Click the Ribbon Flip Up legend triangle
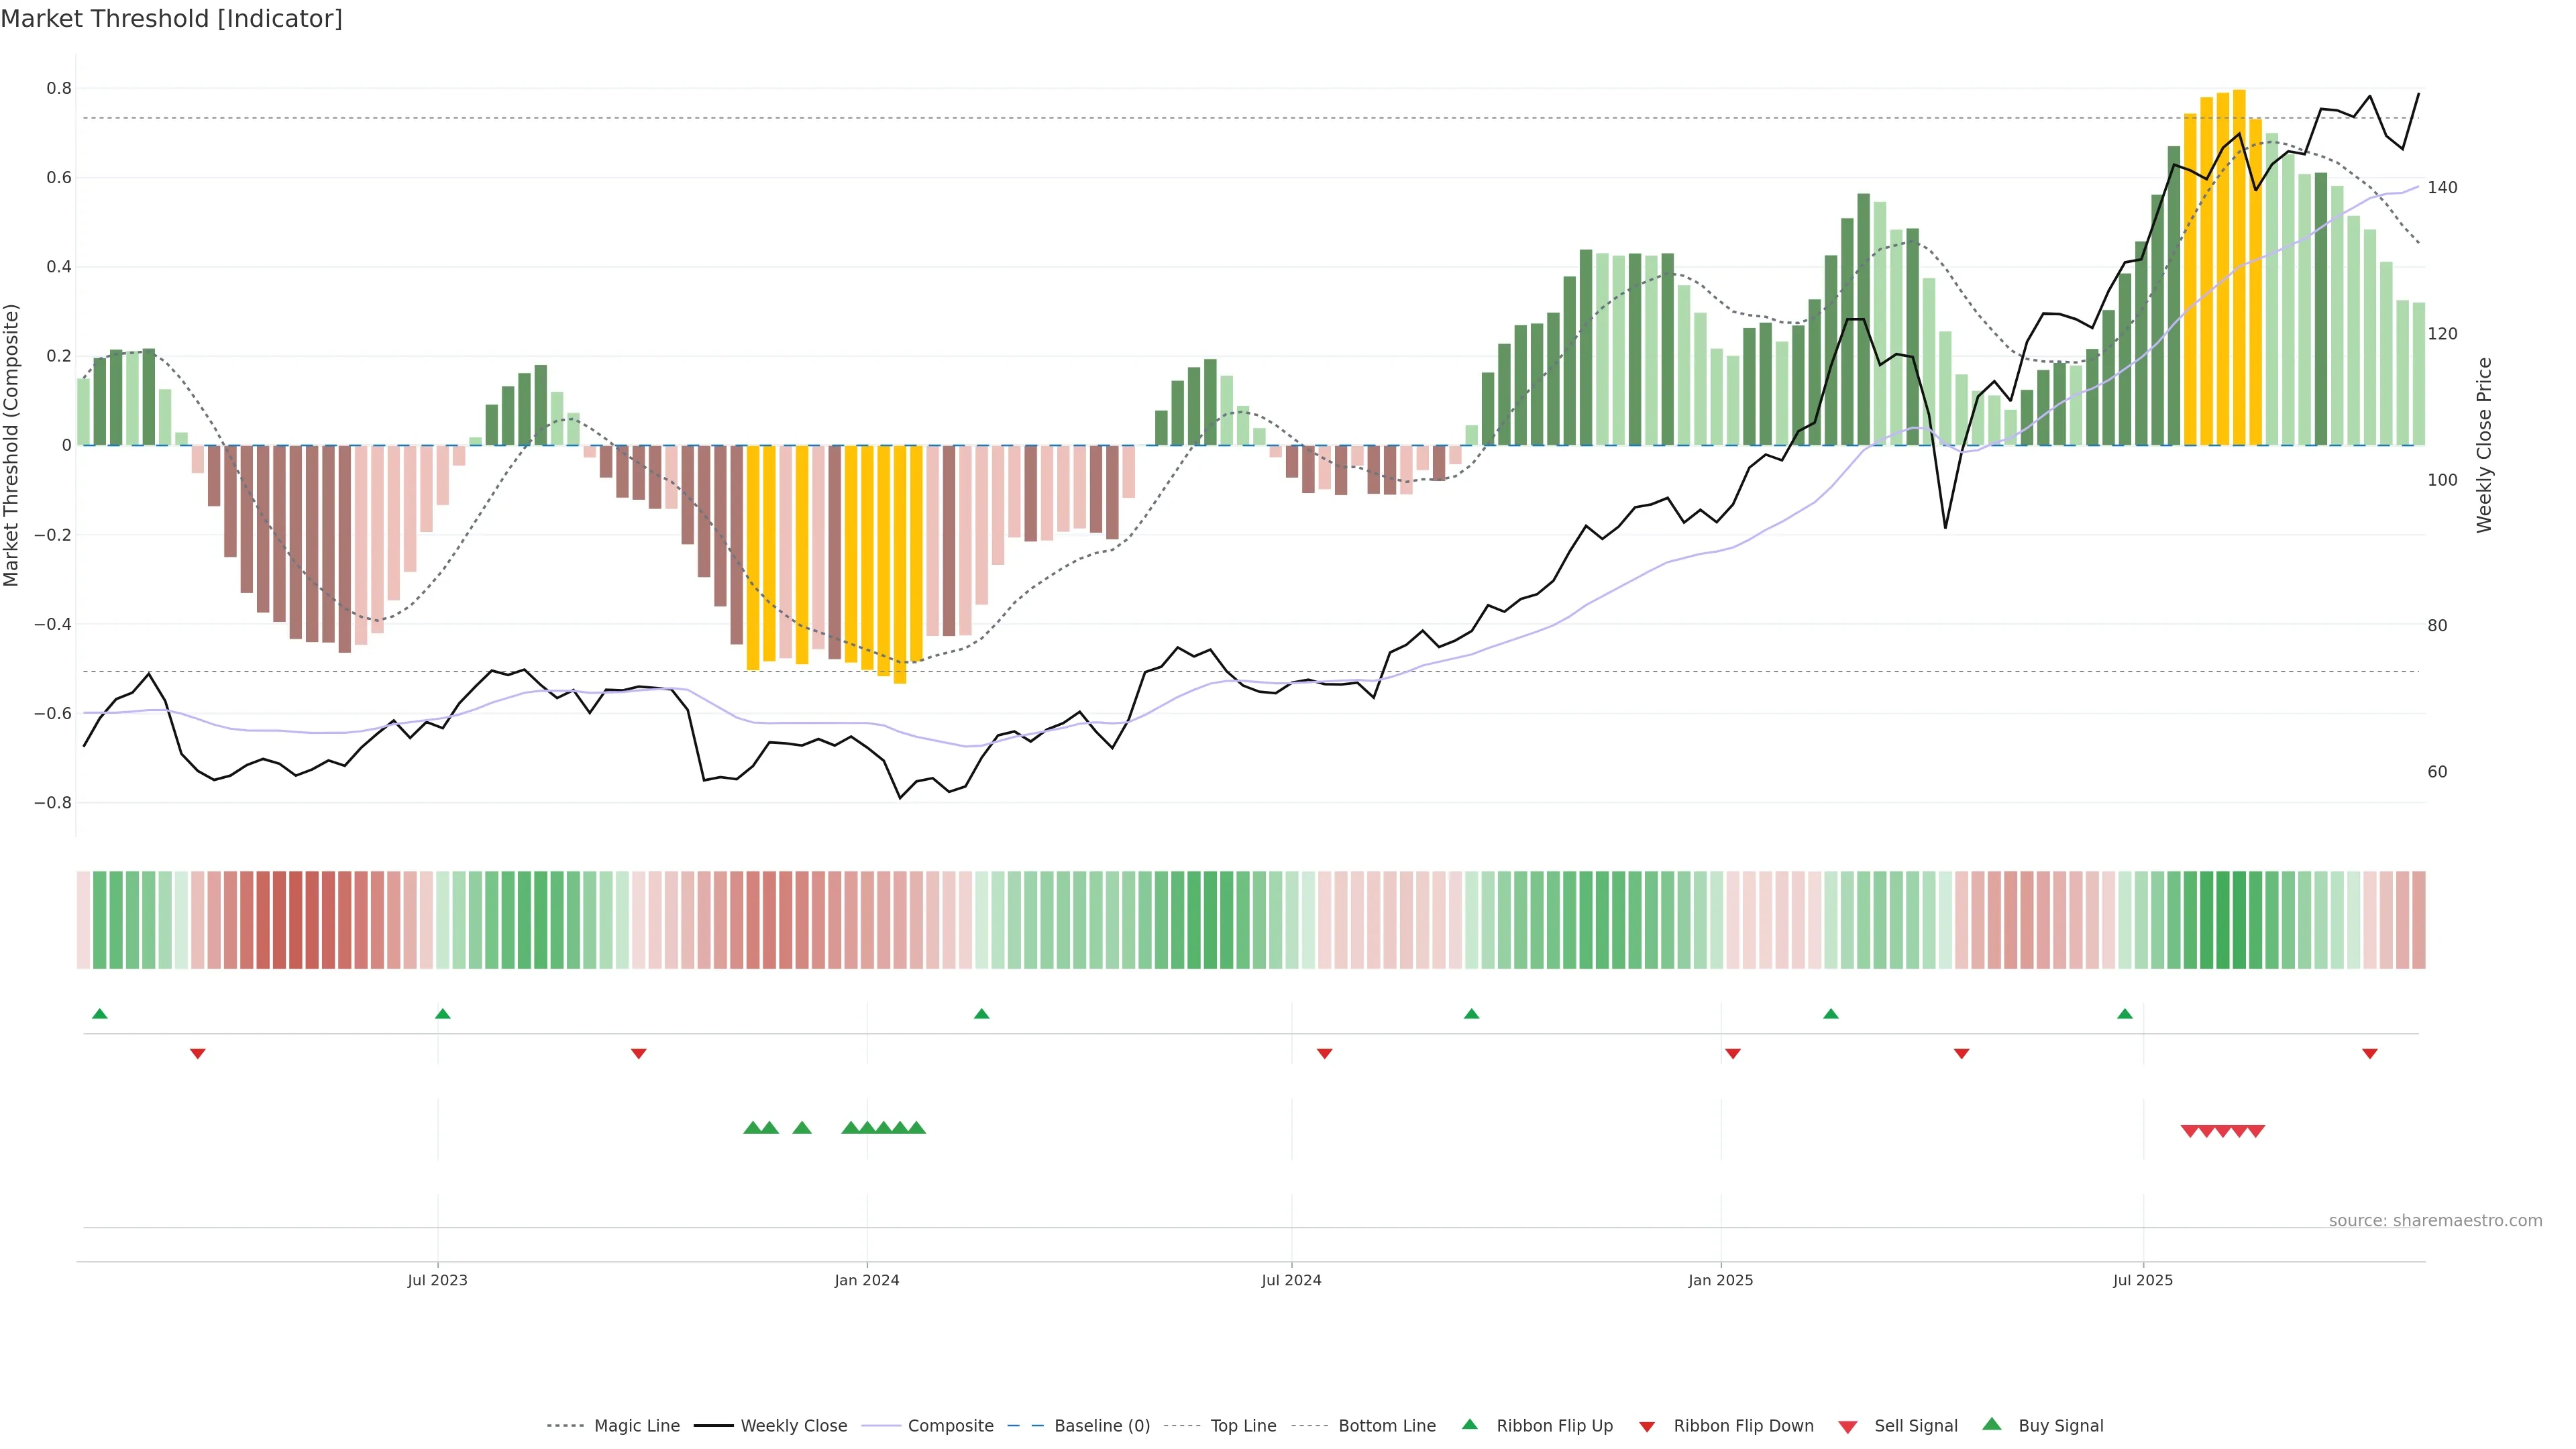This screenshot has height=1449, width=2576. (1469, 1424)
